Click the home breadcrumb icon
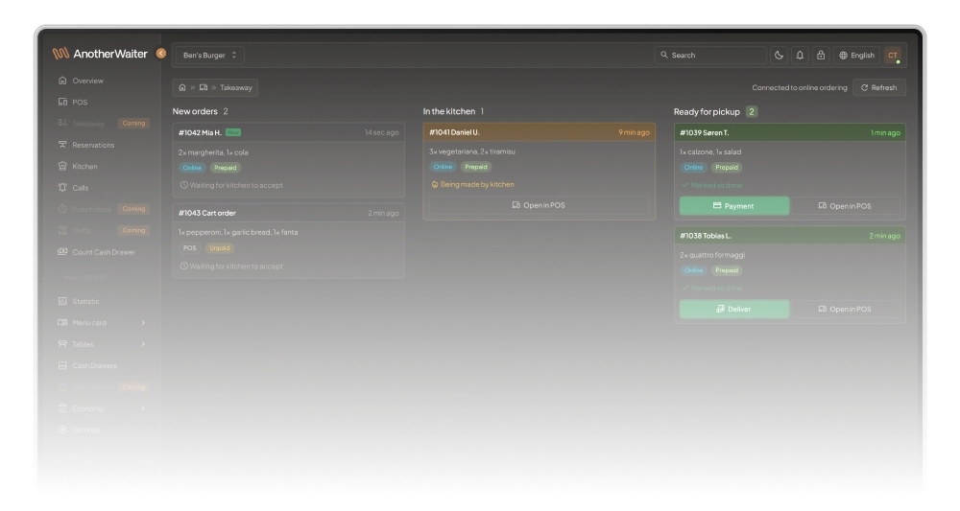This screenshot has height=511, width=960. [x=182, y=87]
